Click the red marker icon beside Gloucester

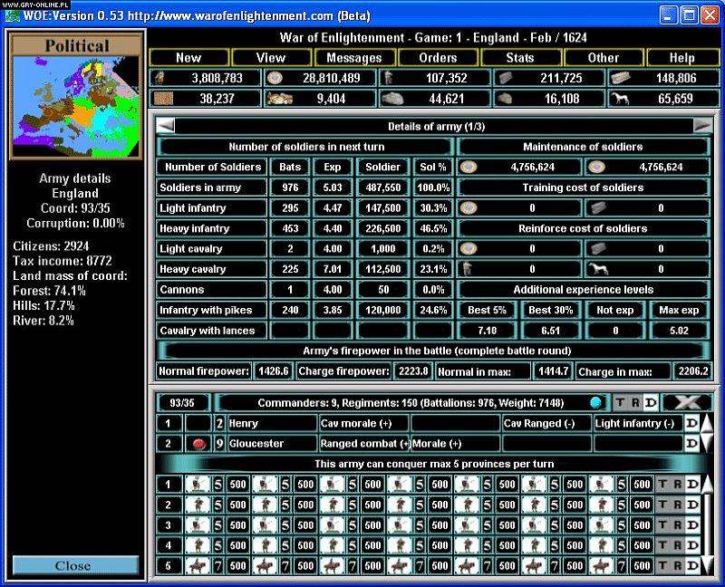[x=198, y=444]
